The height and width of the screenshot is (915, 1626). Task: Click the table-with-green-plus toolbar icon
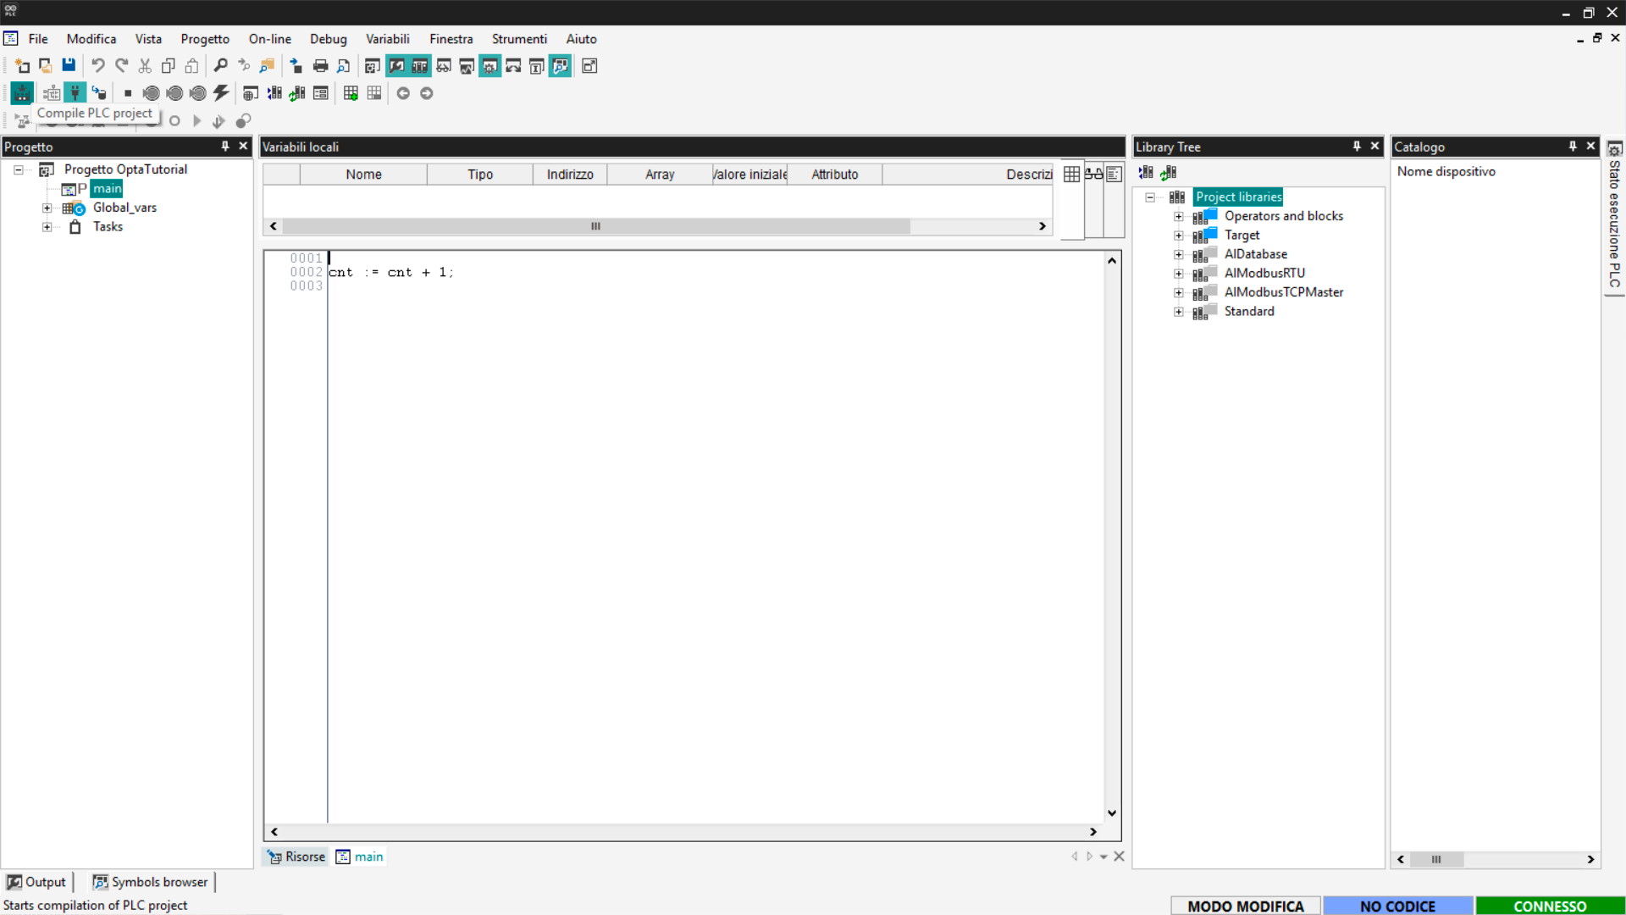351,93
